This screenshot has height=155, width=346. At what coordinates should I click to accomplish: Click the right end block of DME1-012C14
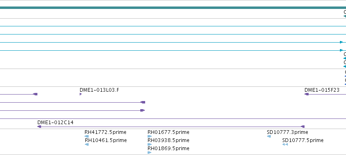tap(303, 127)
